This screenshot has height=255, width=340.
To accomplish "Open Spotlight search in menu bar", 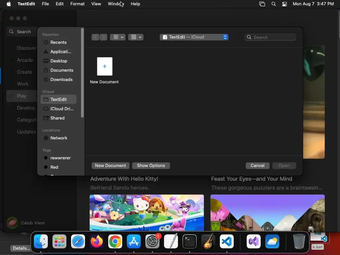I will click(274, 4).
